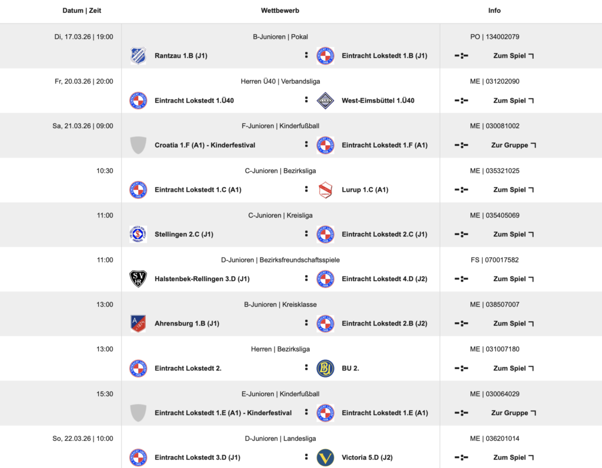Click the Croatia 1.F placeholder crest
Screen dimensions: 602x468
[138, 145]
